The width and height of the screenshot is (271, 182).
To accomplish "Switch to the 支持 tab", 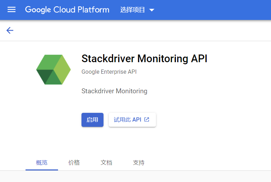I will (138, 162).
